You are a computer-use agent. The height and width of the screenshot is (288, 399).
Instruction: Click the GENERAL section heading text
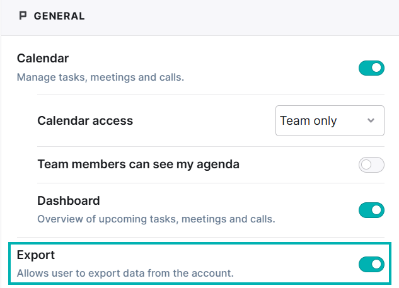(59, 16)
